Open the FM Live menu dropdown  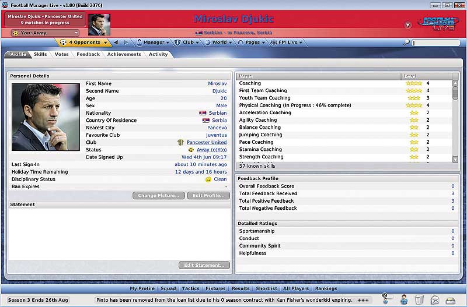[286, 43]
